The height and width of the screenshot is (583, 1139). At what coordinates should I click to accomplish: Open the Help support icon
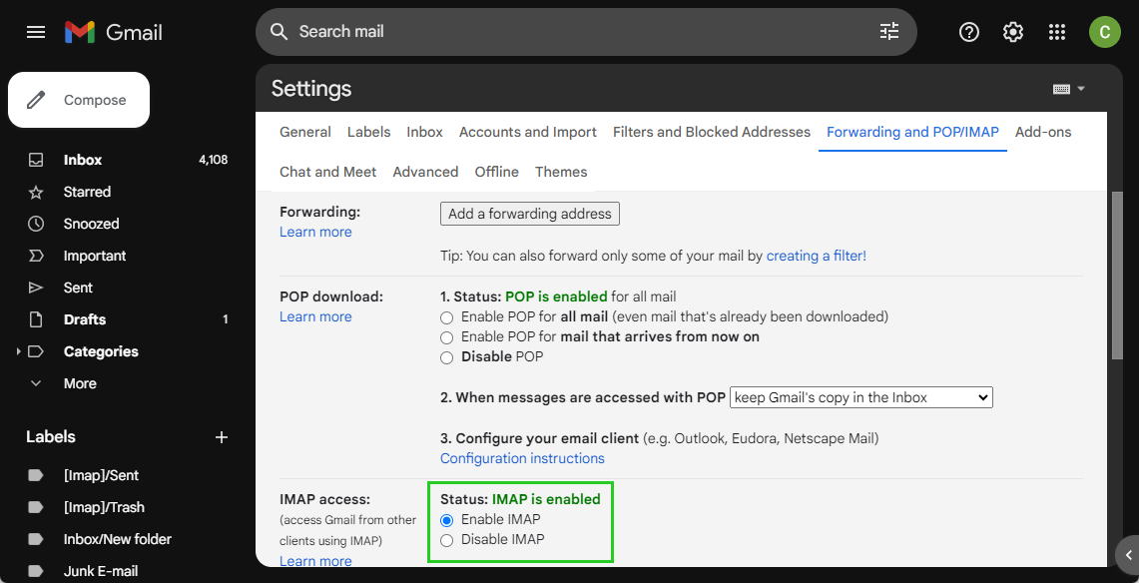coord(968,32)
